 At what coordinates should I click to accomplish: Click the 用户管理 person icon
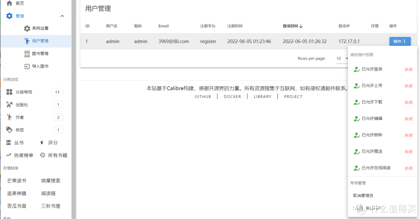pyautogui.click(x=27, y=41)
